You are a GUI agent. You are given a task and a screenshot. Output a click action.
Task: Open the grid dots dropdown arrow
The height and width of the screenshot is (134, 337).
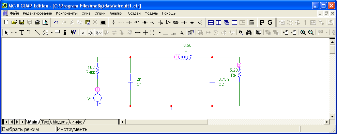[159, 33]
